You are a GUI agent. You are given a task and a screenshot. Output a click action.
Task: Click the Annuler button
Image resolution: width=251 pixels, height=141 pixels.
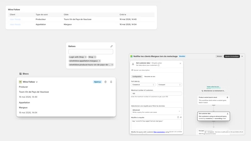point(219,56)
